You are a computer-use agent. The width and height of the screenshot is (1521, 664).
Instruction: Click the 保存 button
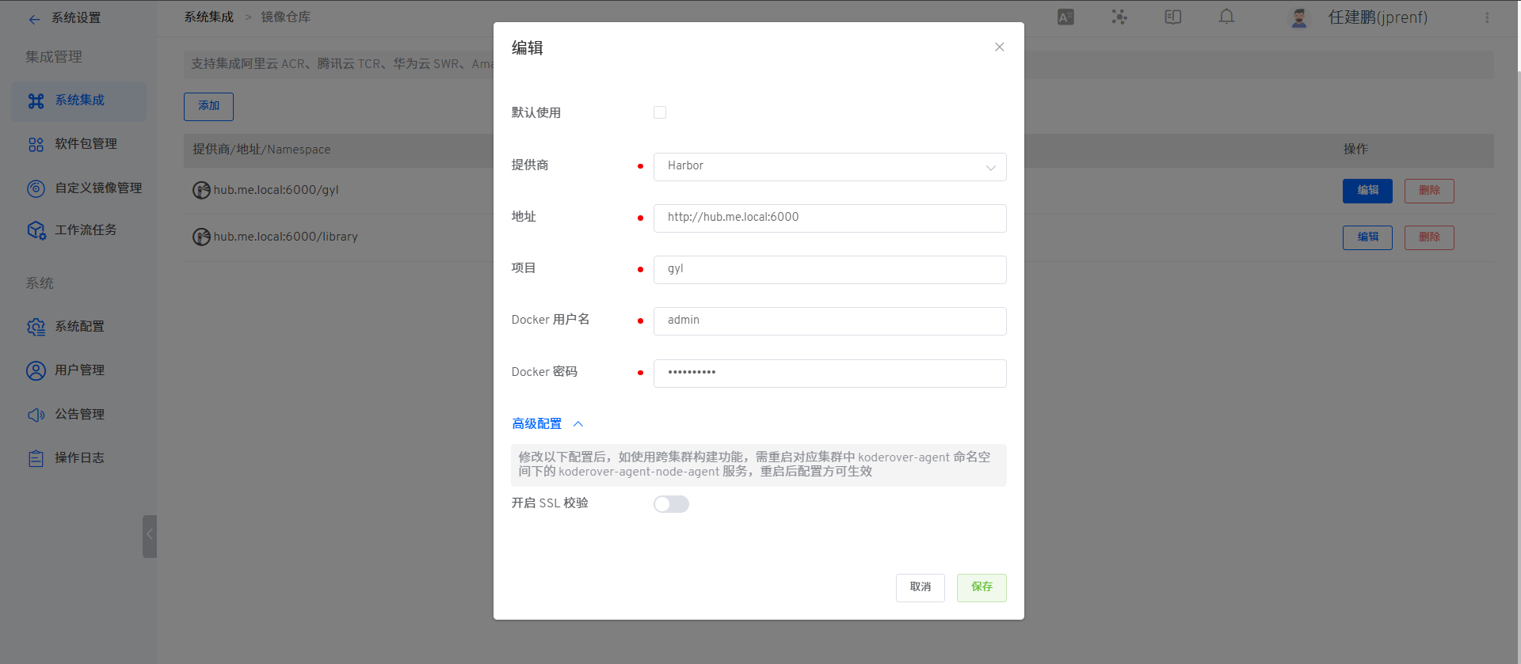[982, 587]
